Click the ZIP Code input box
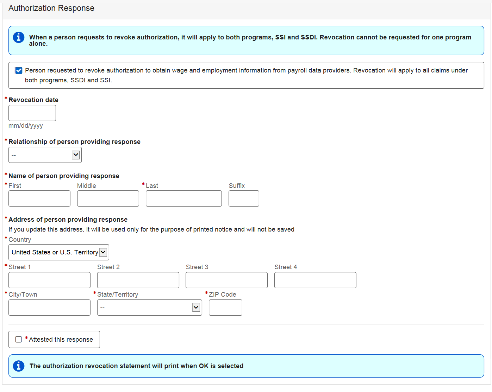 (x=225, y=308)
